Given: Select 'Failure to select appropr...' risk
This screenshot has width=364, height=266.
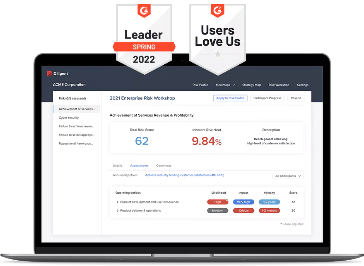Looking at the screenshot, I should pos(76,135).
